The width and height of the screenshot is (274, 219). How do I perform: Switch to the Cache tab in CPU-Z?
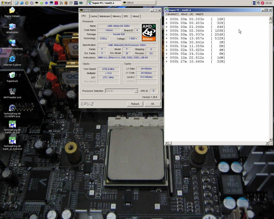(x=93, y=16)
